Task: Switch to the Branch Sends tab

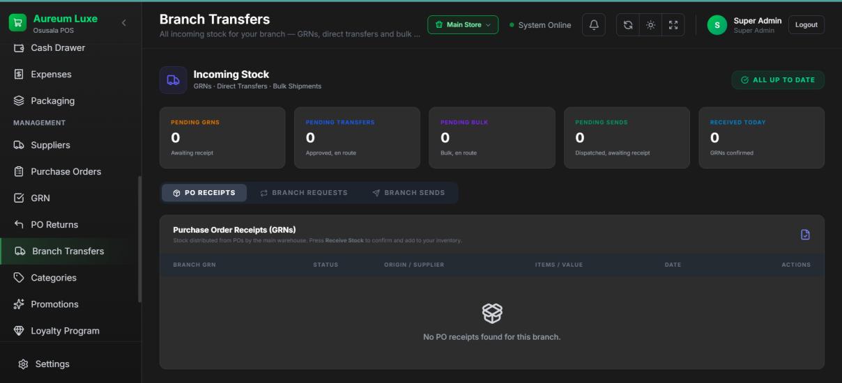Action: (408, 193)
